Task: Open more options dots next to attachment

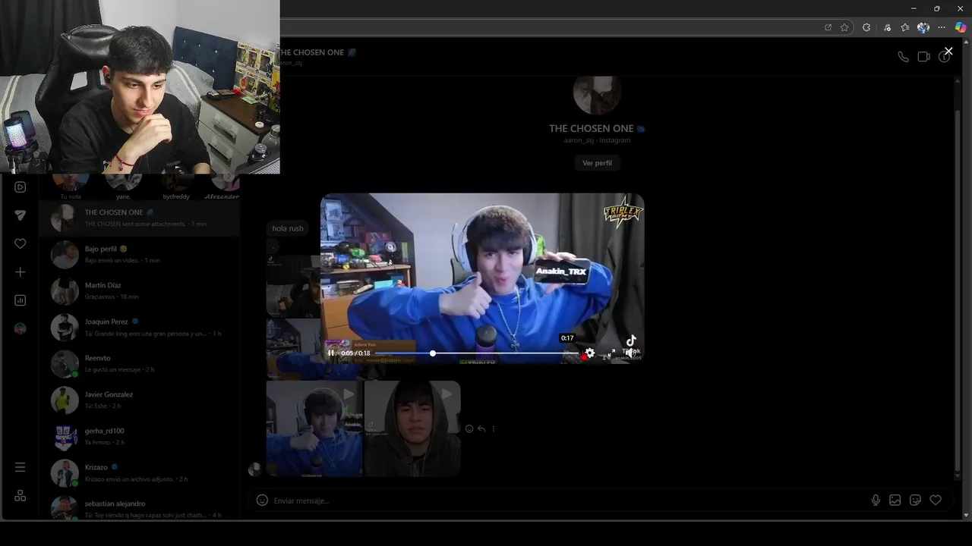Action: [x=494, y=429]
